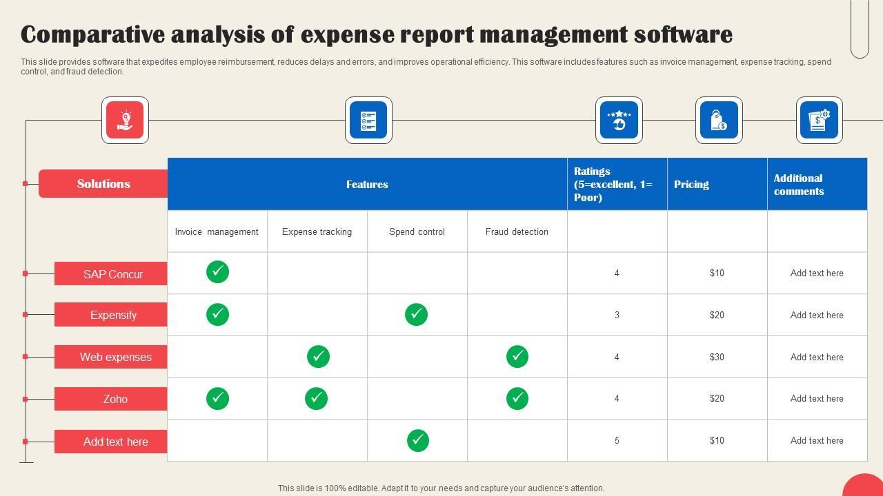Select Expensify spend control green checkmark
Image resolution: width=883 pixels, height=496 pixels.
(x=416, y=314)
